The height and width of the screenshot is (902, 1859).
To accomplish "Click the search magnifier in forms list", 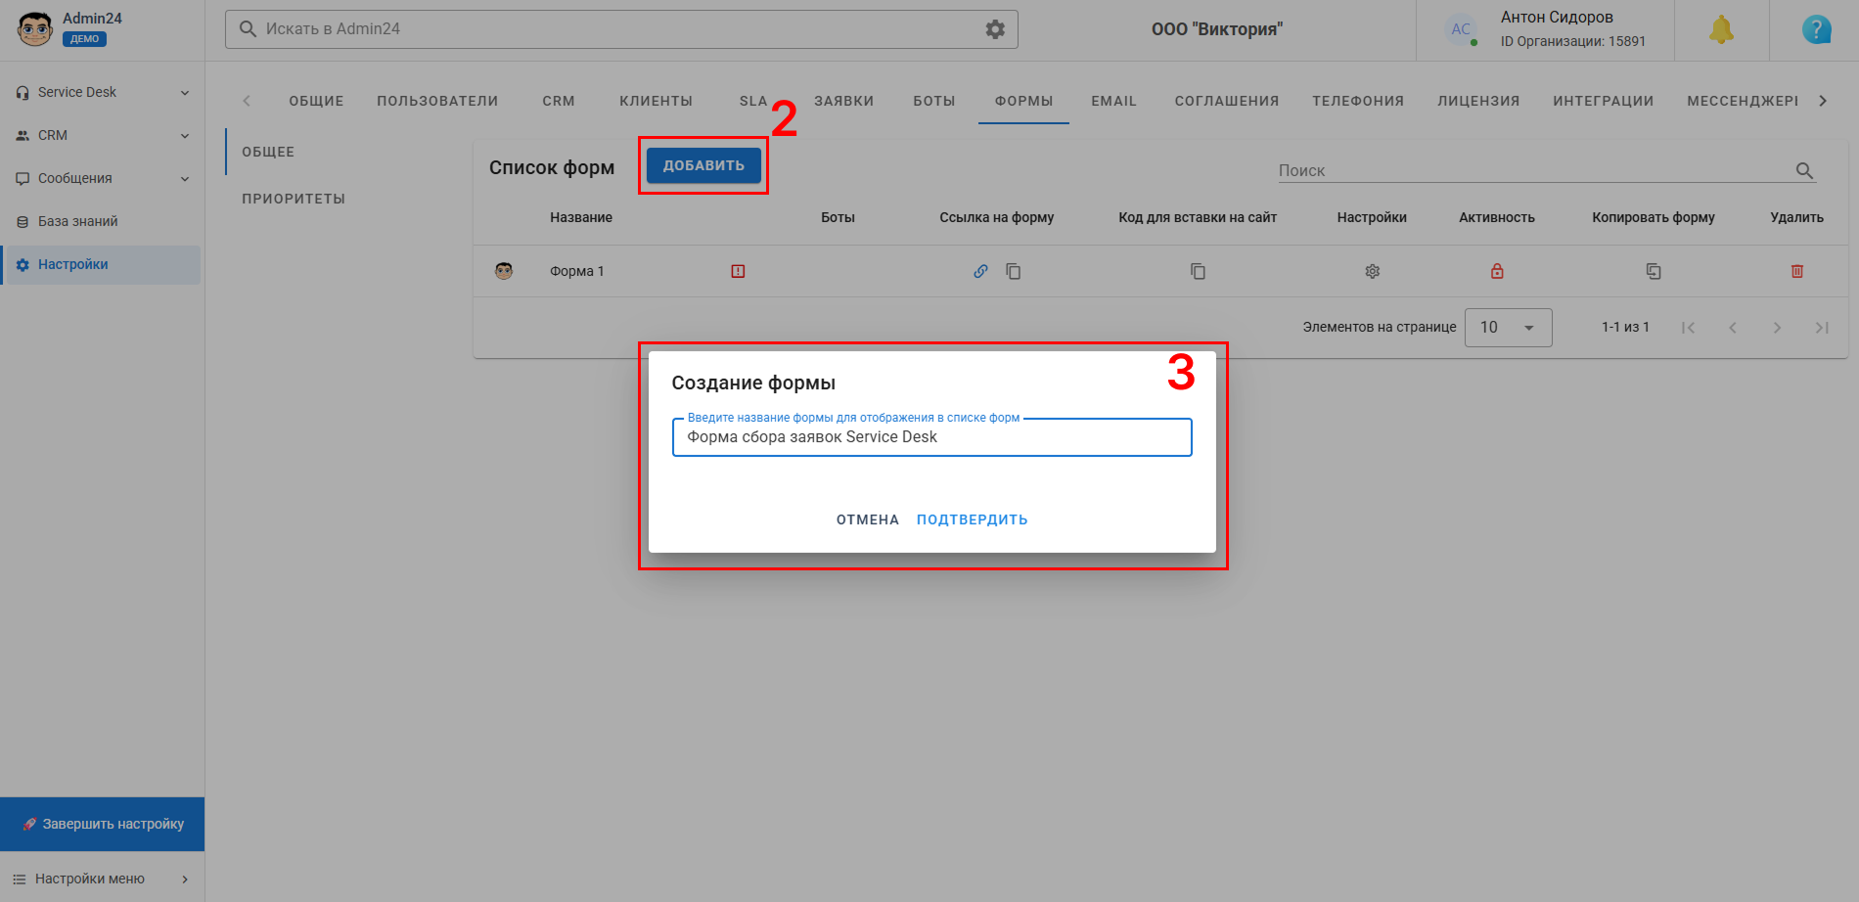I will 1804,170.
